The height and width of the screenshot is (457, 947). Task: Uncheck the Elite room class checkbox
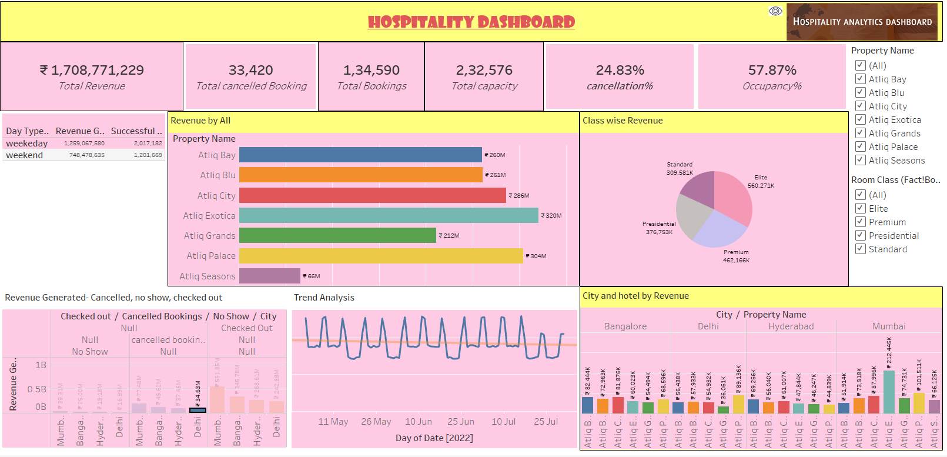861,208
